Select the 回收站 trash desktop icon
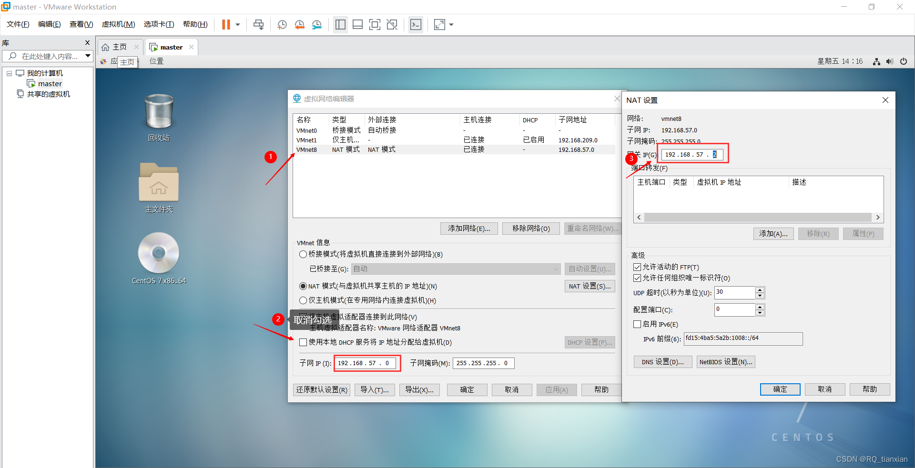915x468 pixels. (159, 118)
